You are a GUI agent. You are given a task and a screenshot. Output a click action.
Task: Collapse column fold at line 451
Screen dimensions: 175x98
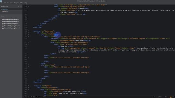pos(28,73)
